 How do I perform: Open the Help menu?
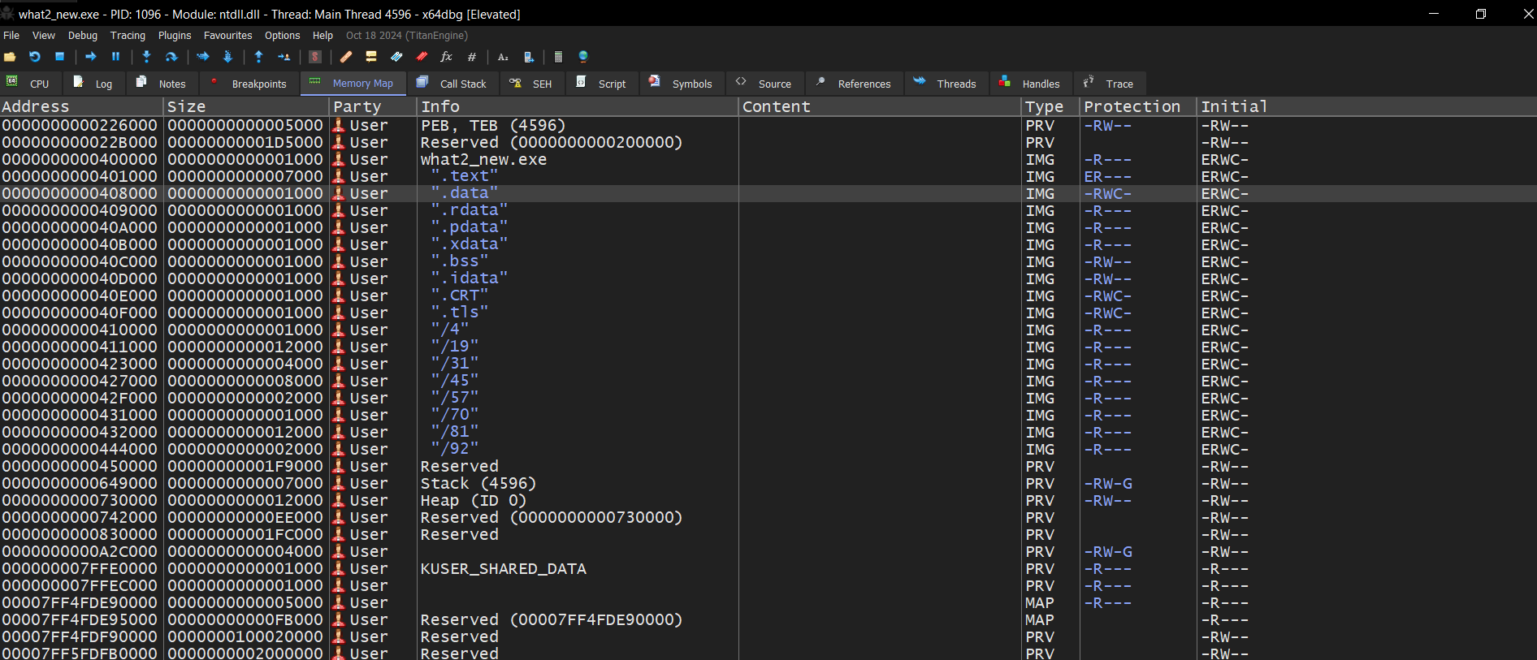tap(323, 36)
